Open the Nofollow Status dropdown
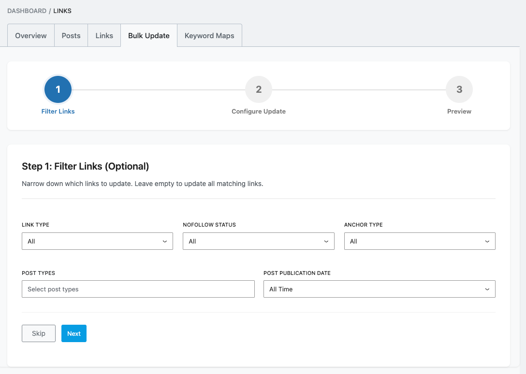526x374 pixels. [x=258, y=241]
